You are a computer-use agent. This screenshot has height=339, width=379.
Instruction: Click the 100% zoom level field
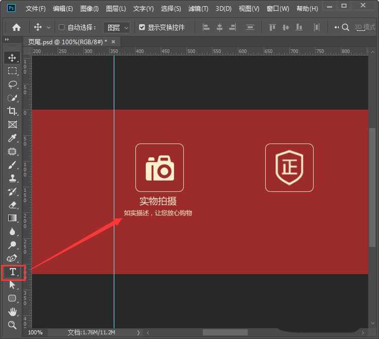[x=36, y=333]
